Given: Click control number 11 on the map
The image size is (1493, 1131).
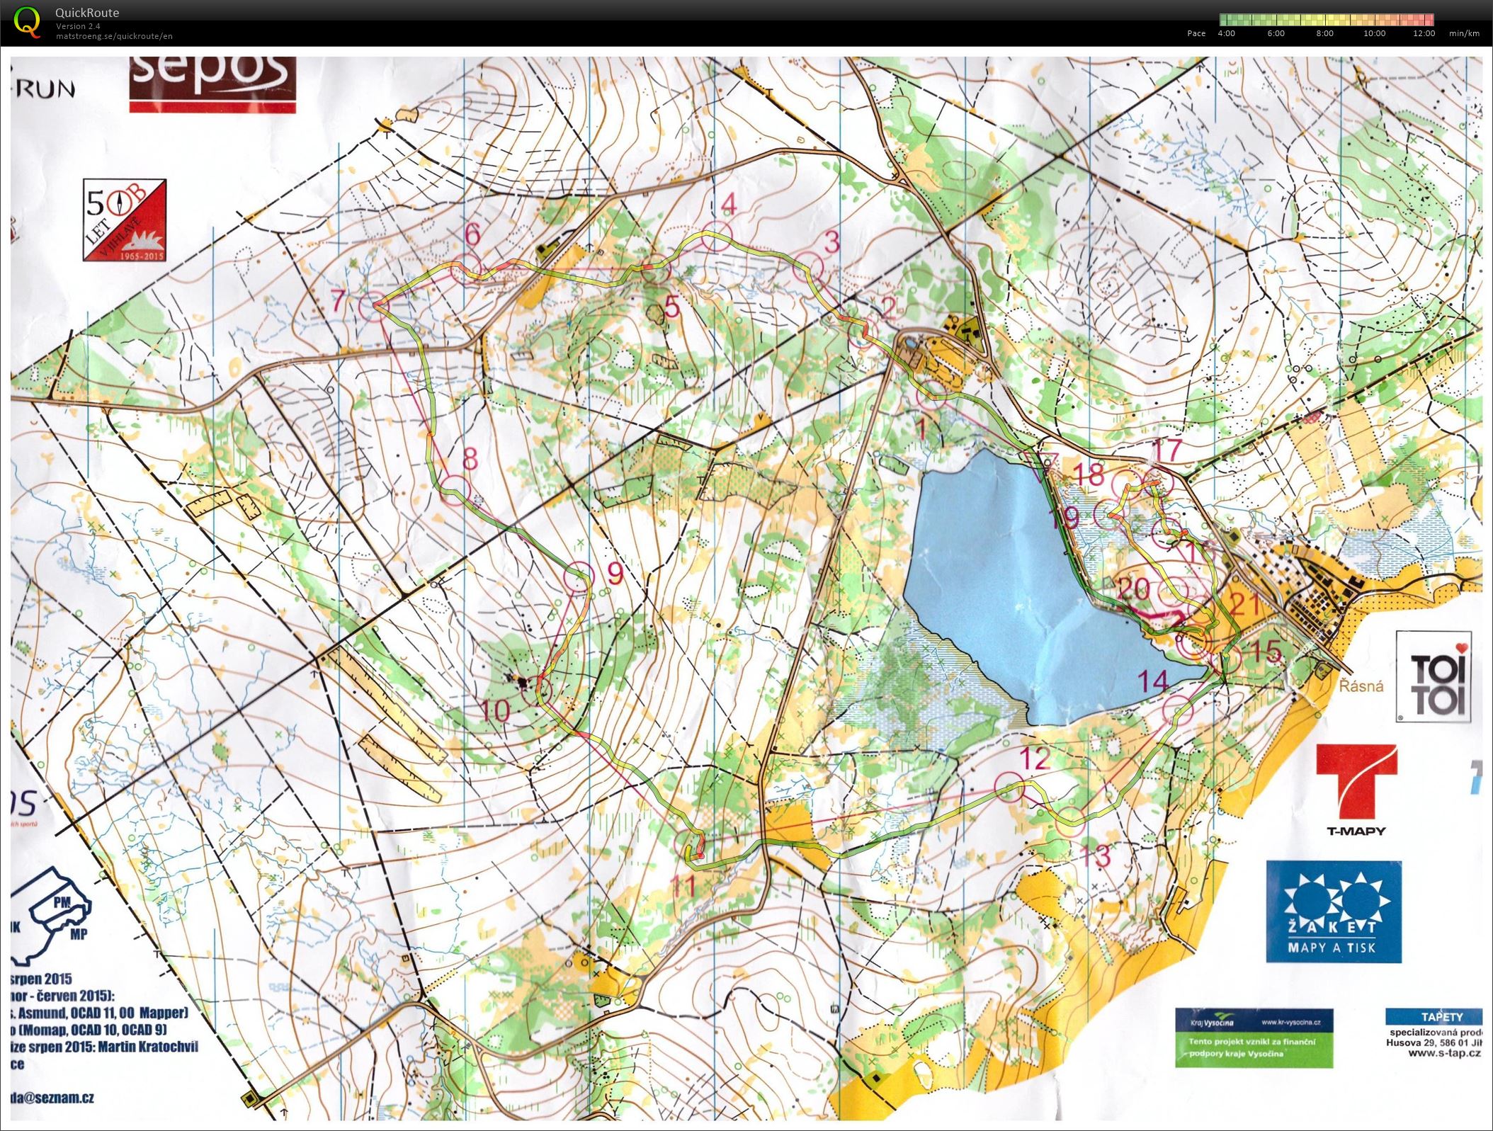Looking at the screenshot, I should [x=685, y=886].
